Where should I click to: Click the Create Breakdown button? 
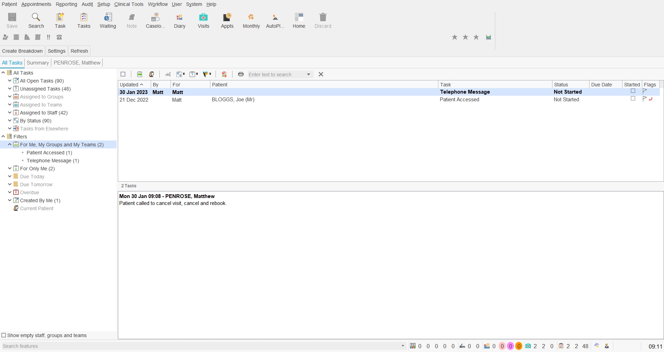(x=22, y=51)
